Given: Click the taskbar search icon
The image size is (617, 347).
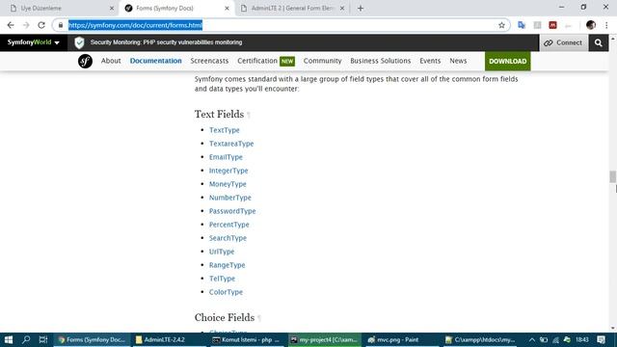Looking at the screenshot, I should click(x=26, y=339).
